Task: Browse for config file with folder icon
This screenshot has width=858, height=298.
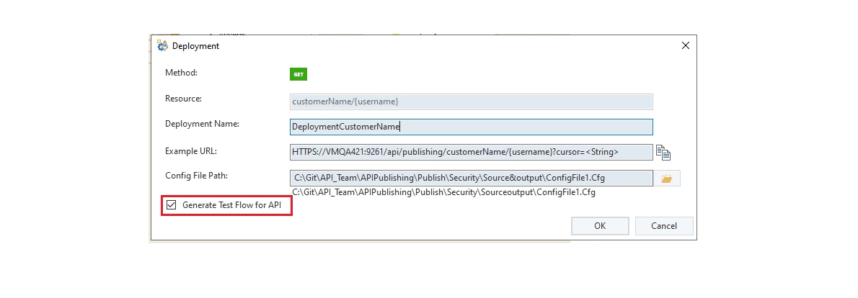Action: coord(666,179)
